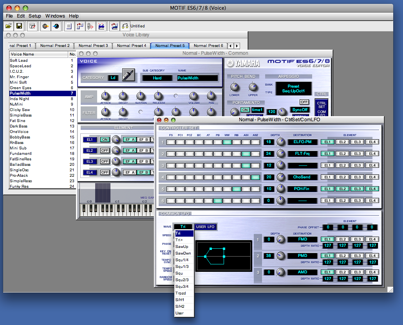This screenshot has height=325, width=403.
Task: Click the CTRL SET button
Action: click(322, 105)
